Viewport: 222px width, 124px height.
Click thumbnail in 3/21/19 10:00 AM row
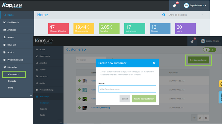[x=85, y=90]
